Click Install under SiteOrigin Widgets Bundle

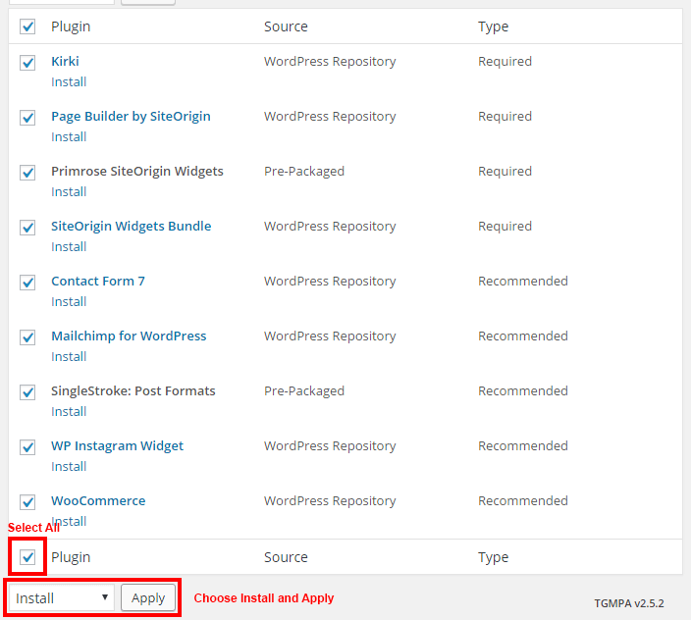pos(69,246)
